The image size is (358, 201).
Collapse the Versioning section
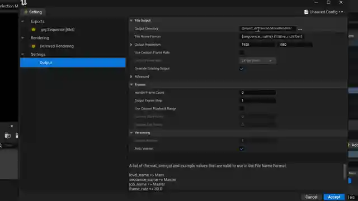[x=131, y=133]
